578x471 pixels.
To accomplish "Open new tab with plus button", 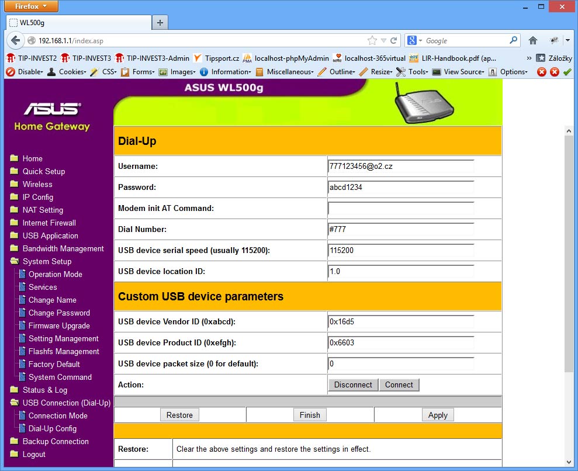I will coord(160,23).
